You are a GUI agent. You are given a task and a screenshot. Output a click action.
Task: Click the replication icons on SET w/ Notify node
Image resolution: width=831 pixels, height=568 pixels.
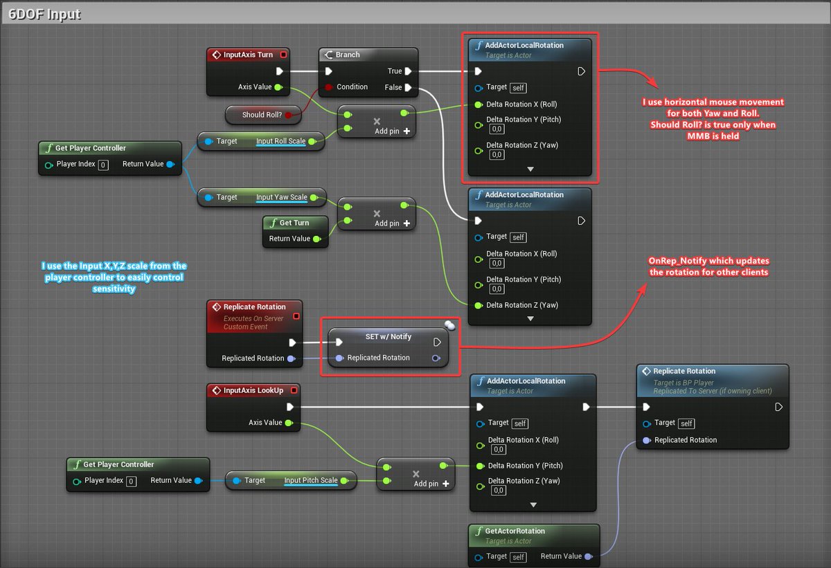pyautogui.click(x=449, y=324)
